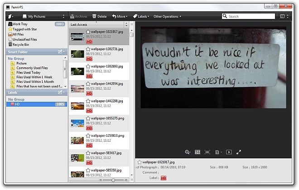
Task: Open Tagged with Star files
Action: coord(23,29)
